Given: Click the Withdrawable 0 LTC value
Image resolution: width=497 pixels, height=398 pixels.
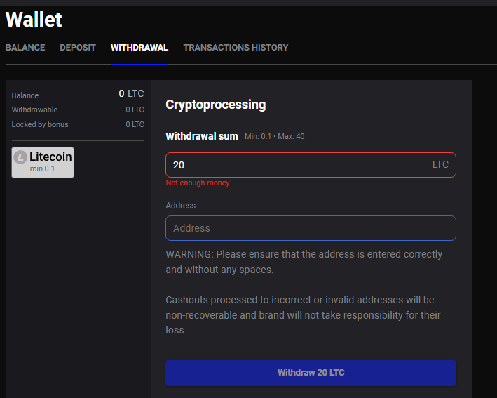Looking at the screenshot, I should click(x=135, y=110).
